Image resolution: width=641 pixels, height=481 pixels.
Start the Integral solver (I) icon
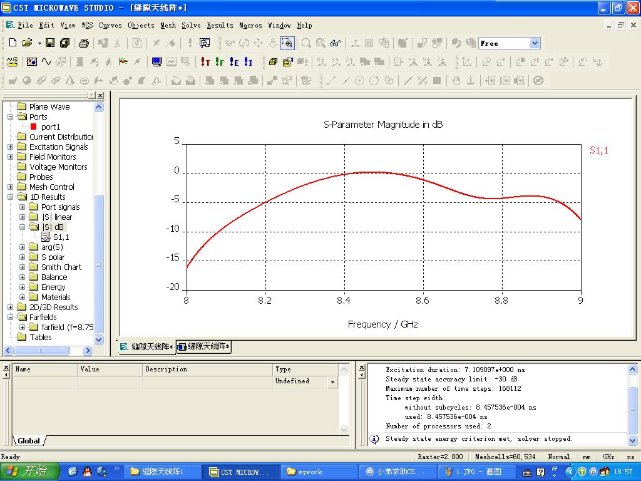pyautogui.click(x=248, y=62)
